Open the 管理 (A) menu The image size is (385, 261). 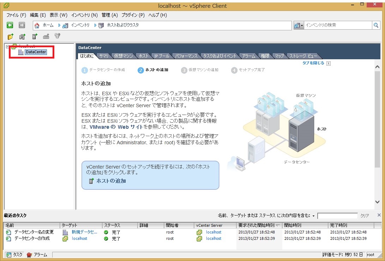[x=110, y=15]
